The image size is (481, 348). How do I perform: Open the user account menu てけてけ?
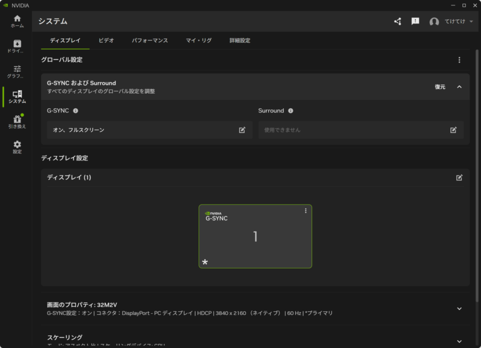coord(451,22)
